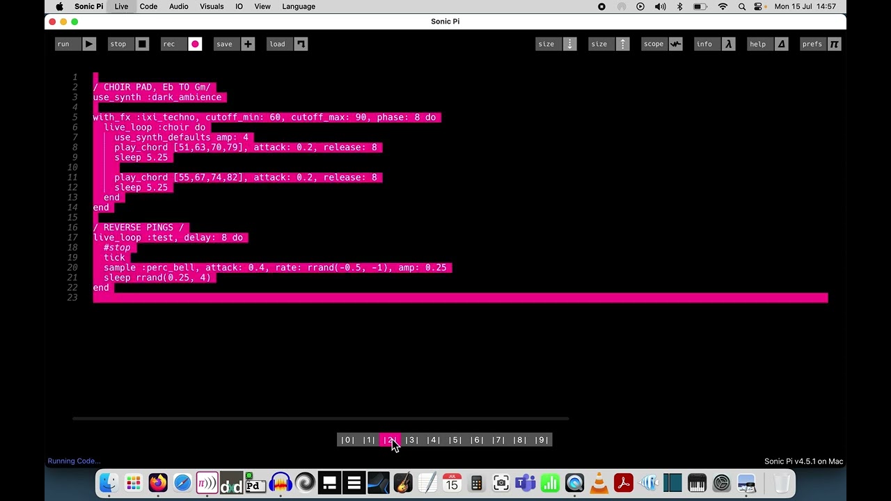Image resolution: width=891 pixels, height=501 pixels.
Task: Switch to buffer tab 7
Action: (x=498, y=440)
